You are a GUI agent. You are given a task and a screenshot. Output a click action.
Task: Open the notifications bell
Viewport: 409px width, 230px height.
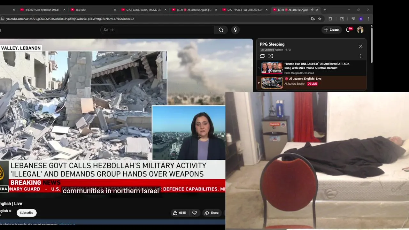tap(348, 30)
